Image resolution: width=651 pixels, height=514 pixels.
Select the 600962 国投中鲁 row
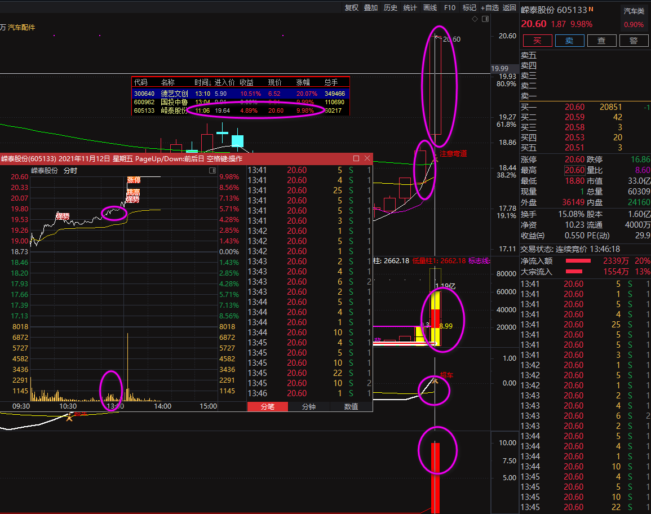pyautogui.click(x=240, y=102)
